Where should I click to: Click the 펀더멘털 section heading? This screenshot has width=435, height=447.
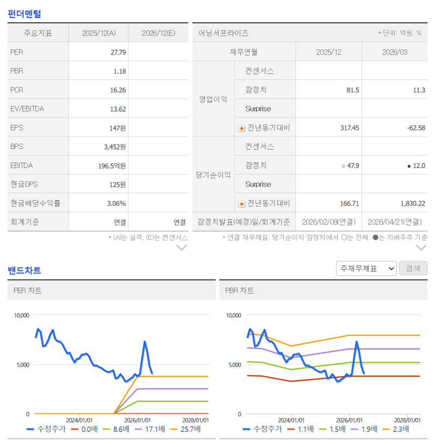point(24,14)
